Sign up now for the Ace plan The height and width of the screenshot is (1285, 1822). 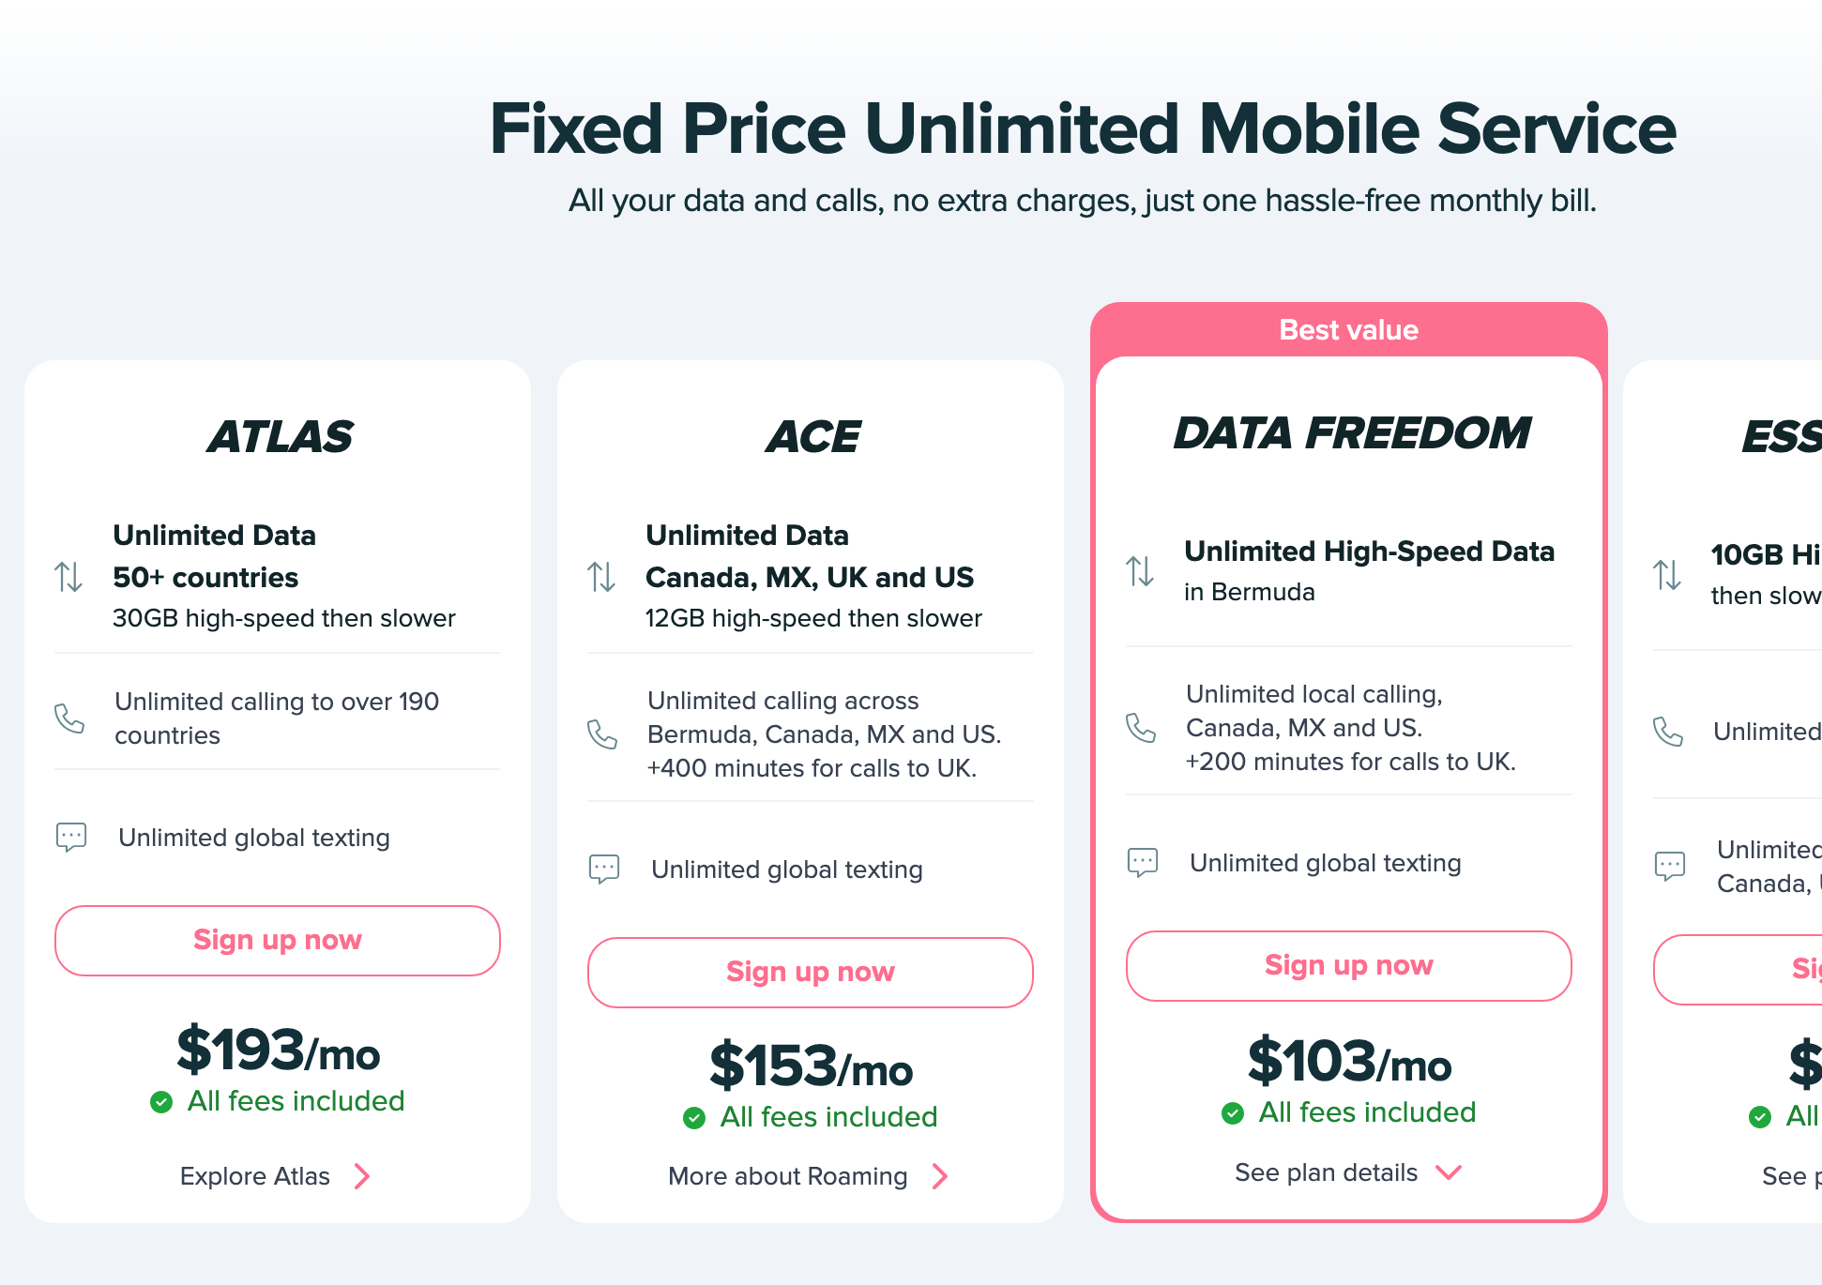tap(811, 972)
